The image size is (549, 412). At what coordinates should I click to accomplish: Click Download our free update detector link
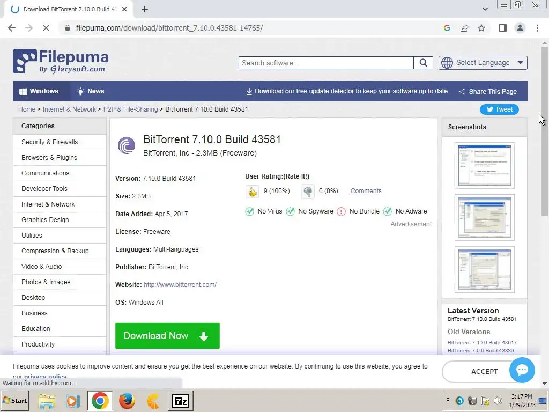347,91
